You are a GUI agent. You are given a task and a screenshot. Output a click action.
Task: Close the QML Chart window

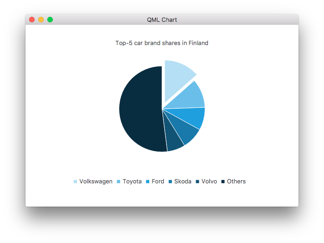click(32, 20)
